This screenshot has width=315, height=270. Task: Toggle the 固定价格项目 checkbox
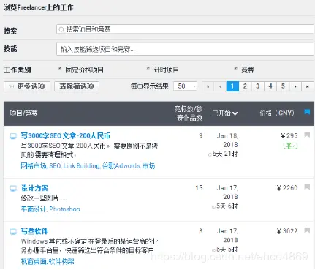[x=60, y=69]
